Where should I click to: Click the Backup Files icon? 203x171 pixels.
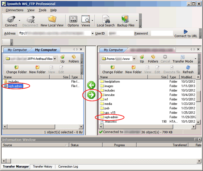tap(126, 21)
